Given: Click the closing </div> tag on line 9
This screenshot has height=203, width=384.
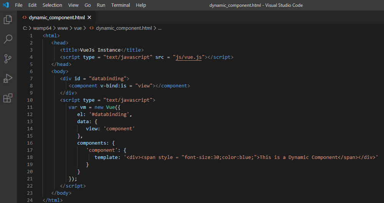Looking at the screenshot, I should pyautogui.click(x=69, y=93).
